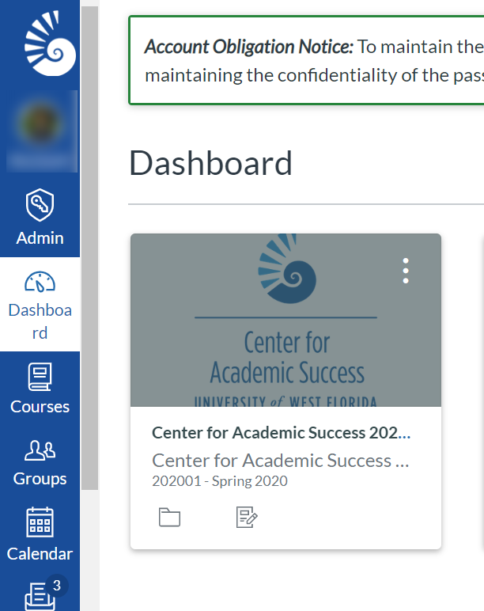Click the Center for Academic Success subtitle

point(280,461)
